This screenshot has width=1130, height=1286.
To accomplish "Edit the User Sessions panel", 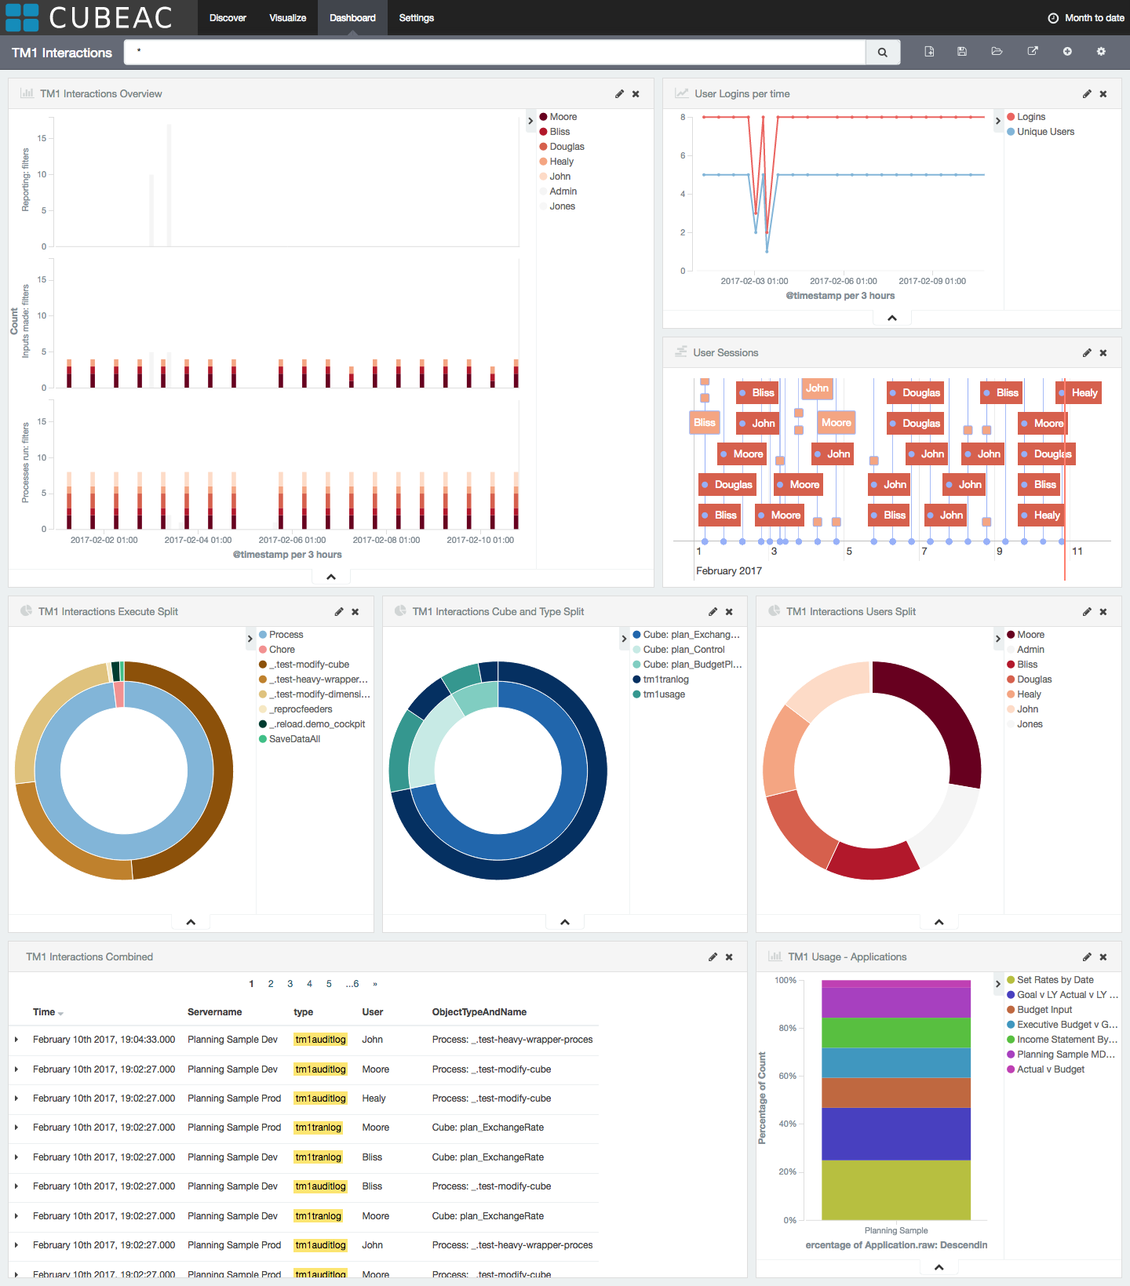I will click(1087, 353).
